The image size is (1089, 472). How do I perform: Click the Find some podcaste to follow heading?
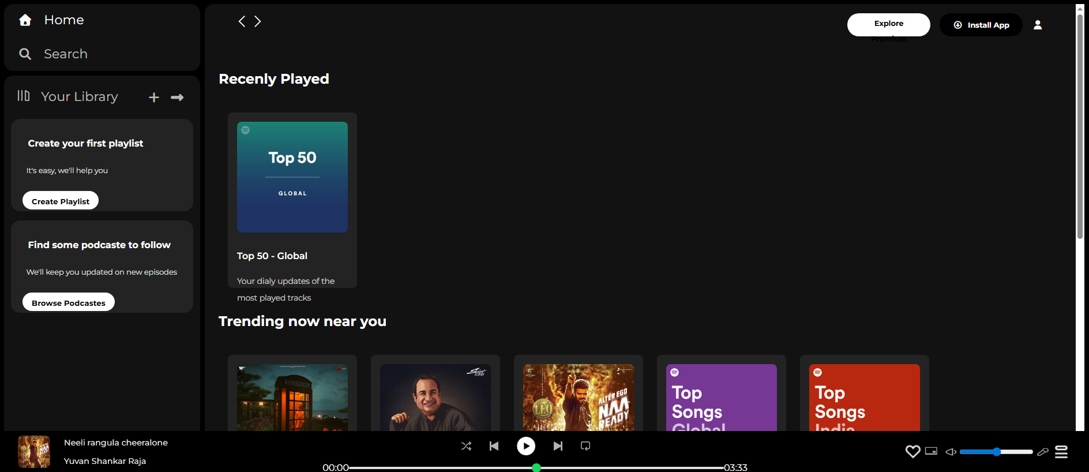tap(99, 245)
